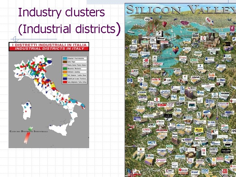
Task: Select the red Textiles legend swatch
Action: (x=65, y=82)
